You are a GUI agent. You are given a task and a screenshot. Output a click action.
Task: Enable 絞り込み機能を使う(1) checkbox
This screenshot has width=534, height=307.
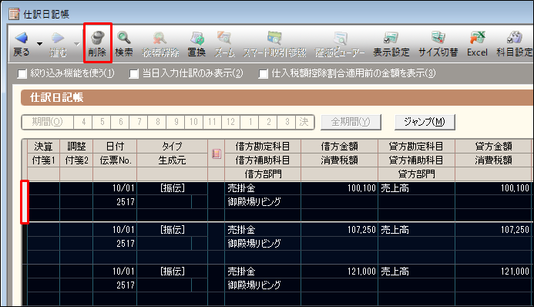pos(22,73)
